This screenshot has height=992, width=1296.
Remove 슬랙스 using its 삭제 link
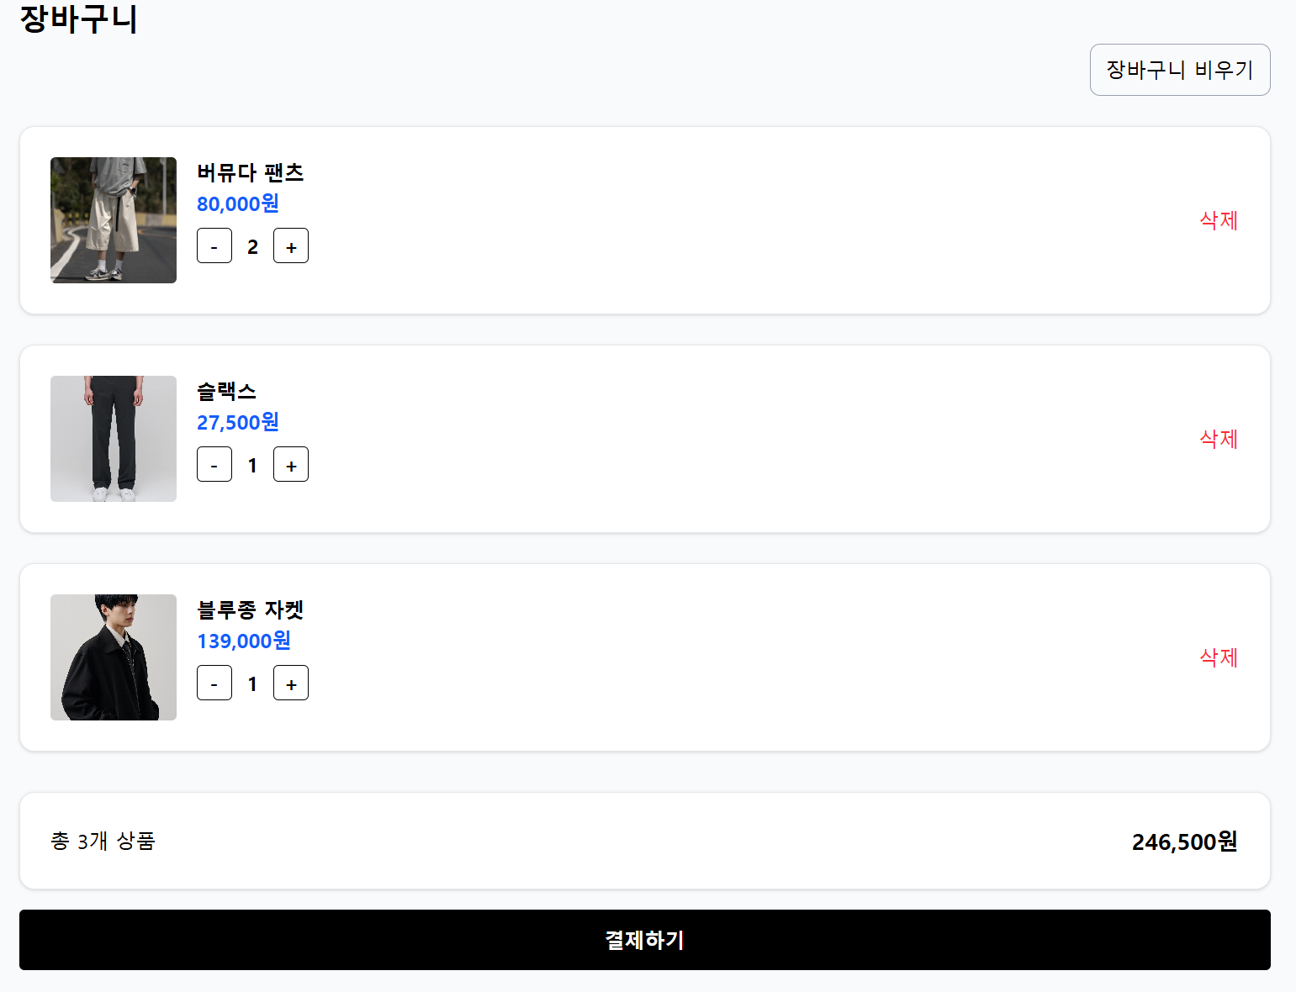pos(1219,439)
